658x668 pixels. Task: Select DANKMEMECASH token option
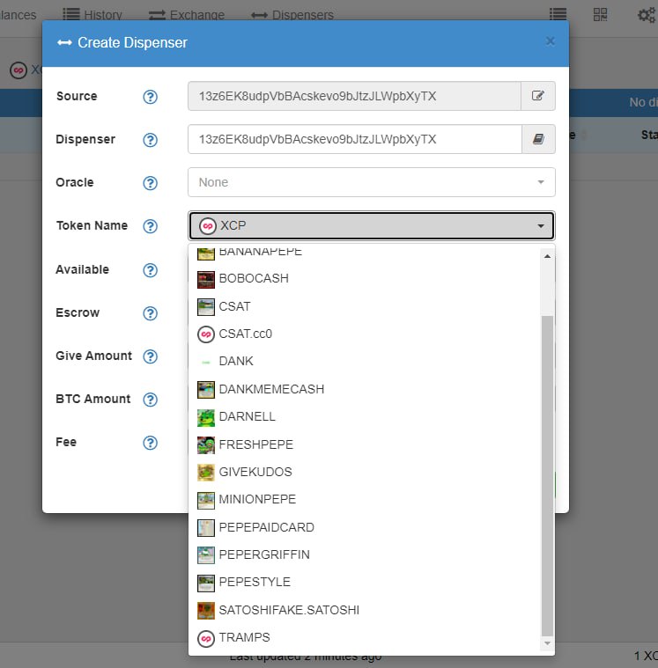pyautogui.click(x=365, y=389)
